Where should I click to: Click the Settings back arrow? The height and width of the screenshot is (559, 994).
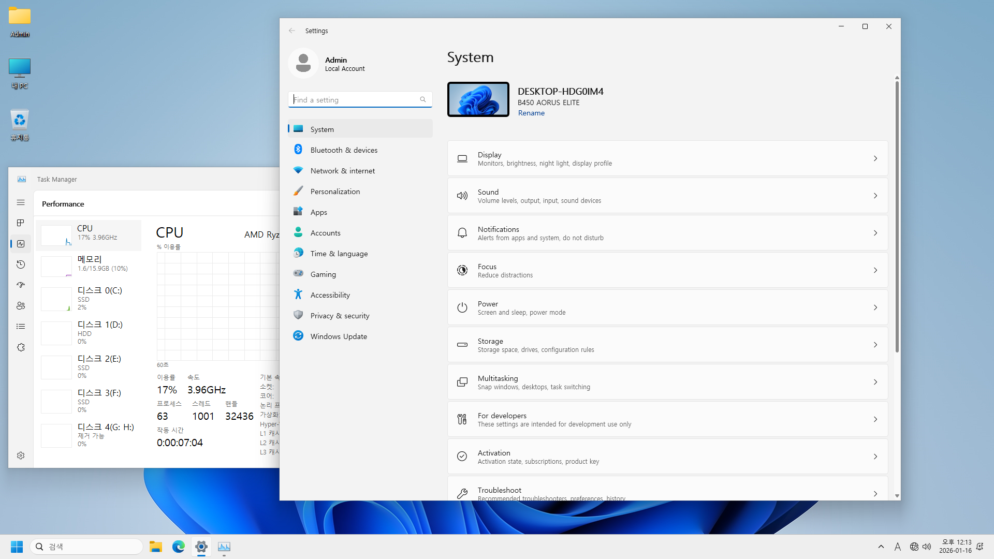point(292,31)
